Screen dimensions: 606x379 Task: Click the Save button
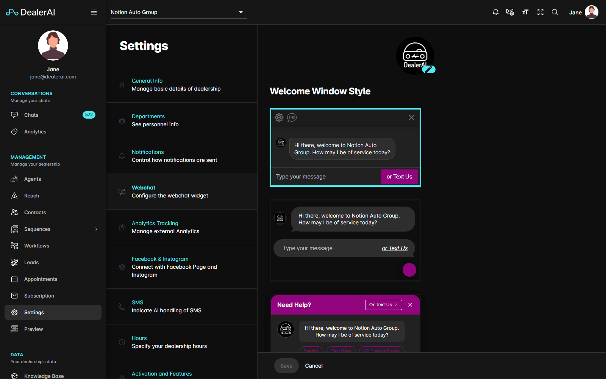[286, 366]
